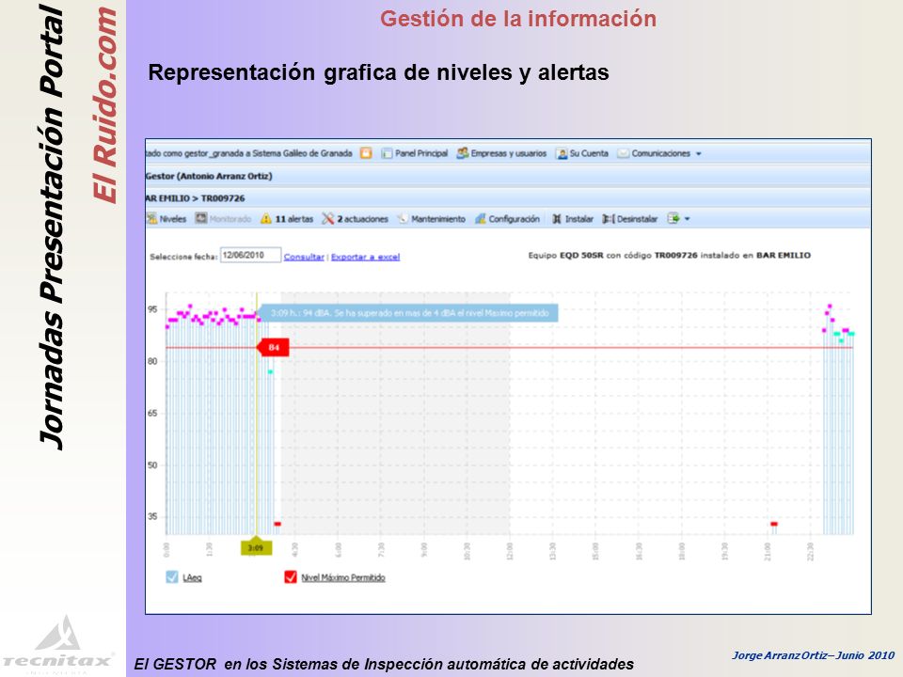Open the 2 actuaciones view
This screenshot has width=903, height=677.
(363, 219)
